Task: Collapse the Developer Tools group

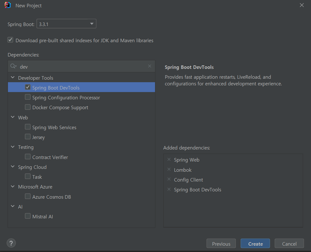Action: click(x=13, y=77)
